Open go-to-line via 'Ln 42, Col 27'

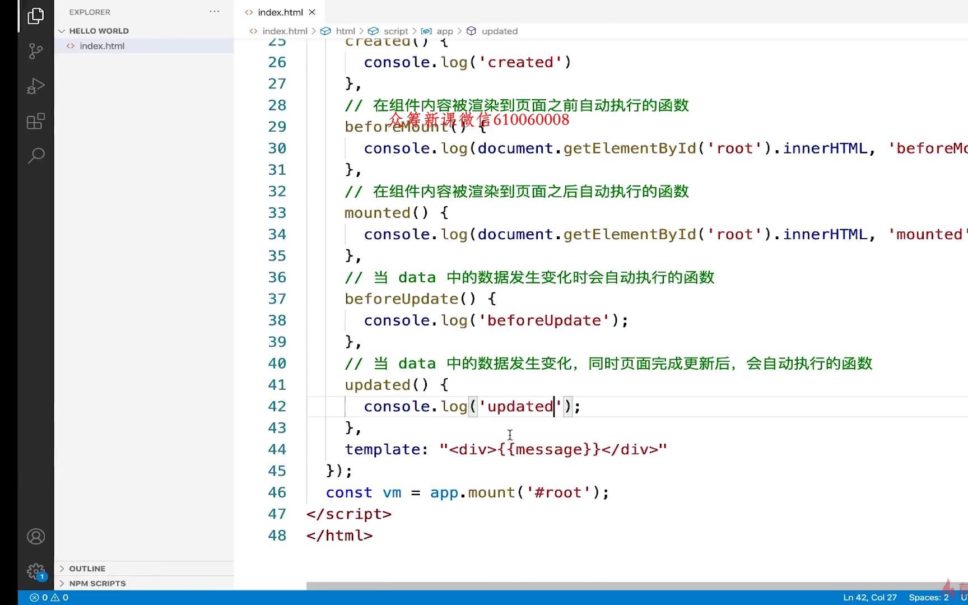click(x=869, y=597)
